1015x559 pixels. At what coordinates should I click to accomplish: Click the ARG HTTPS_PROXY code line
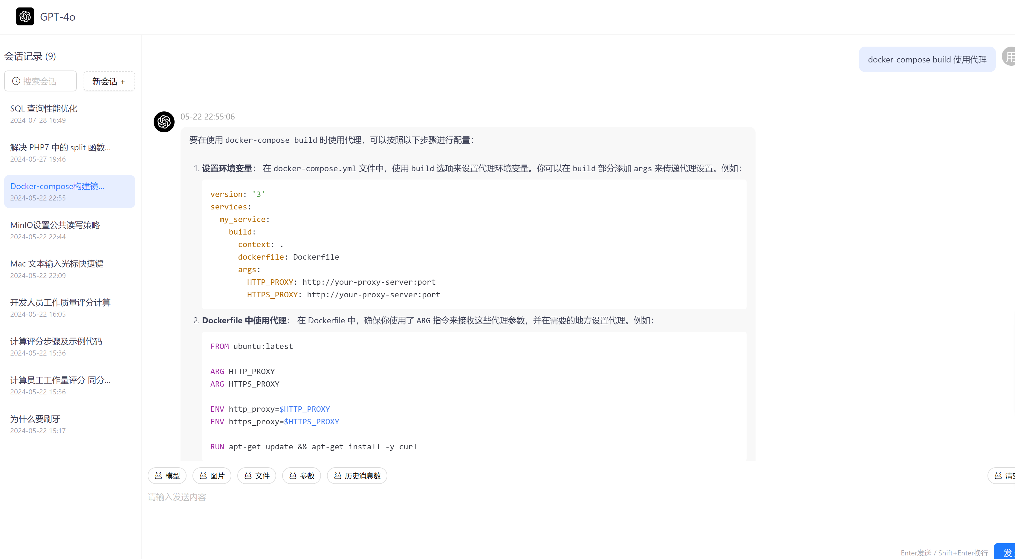click(x=245, y=384)
